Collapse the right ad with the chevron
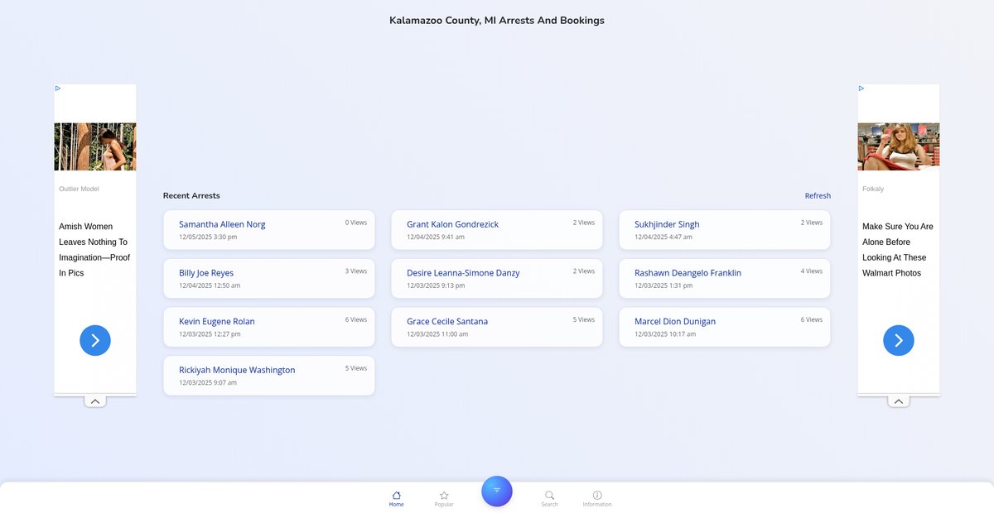The image size is (994, 513). click(x=899, y=401)
